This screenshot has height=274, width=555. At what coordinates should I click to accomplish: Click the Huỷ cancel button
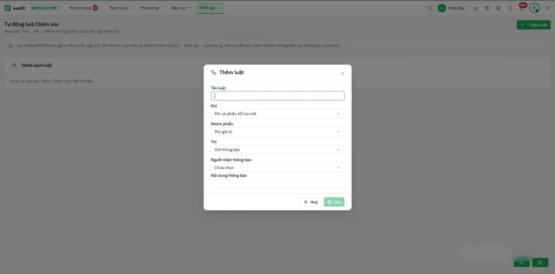pos(310,202)
